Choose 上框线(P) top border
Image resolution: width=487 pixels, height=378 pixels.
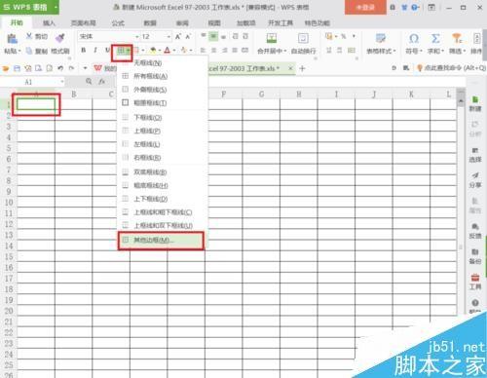(x=163, y=131)
